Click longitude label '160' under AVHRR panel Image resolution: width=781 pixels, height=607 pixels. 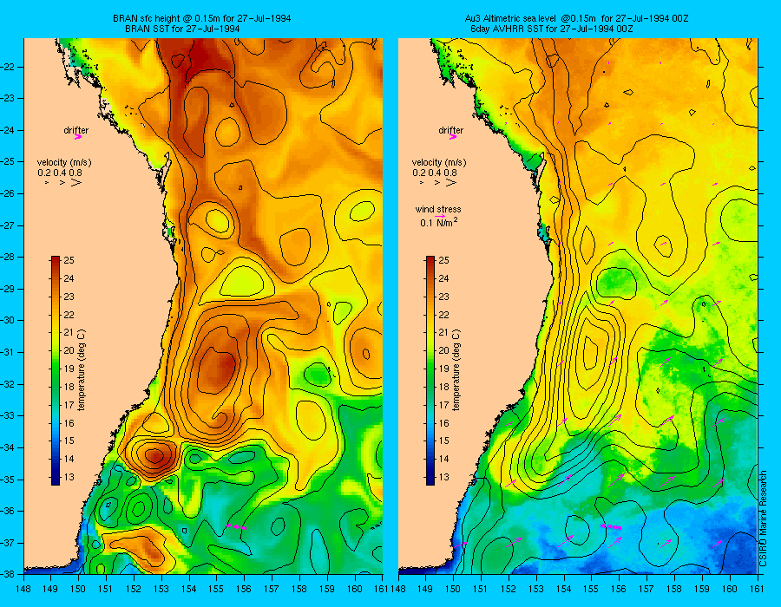(730, 589)
